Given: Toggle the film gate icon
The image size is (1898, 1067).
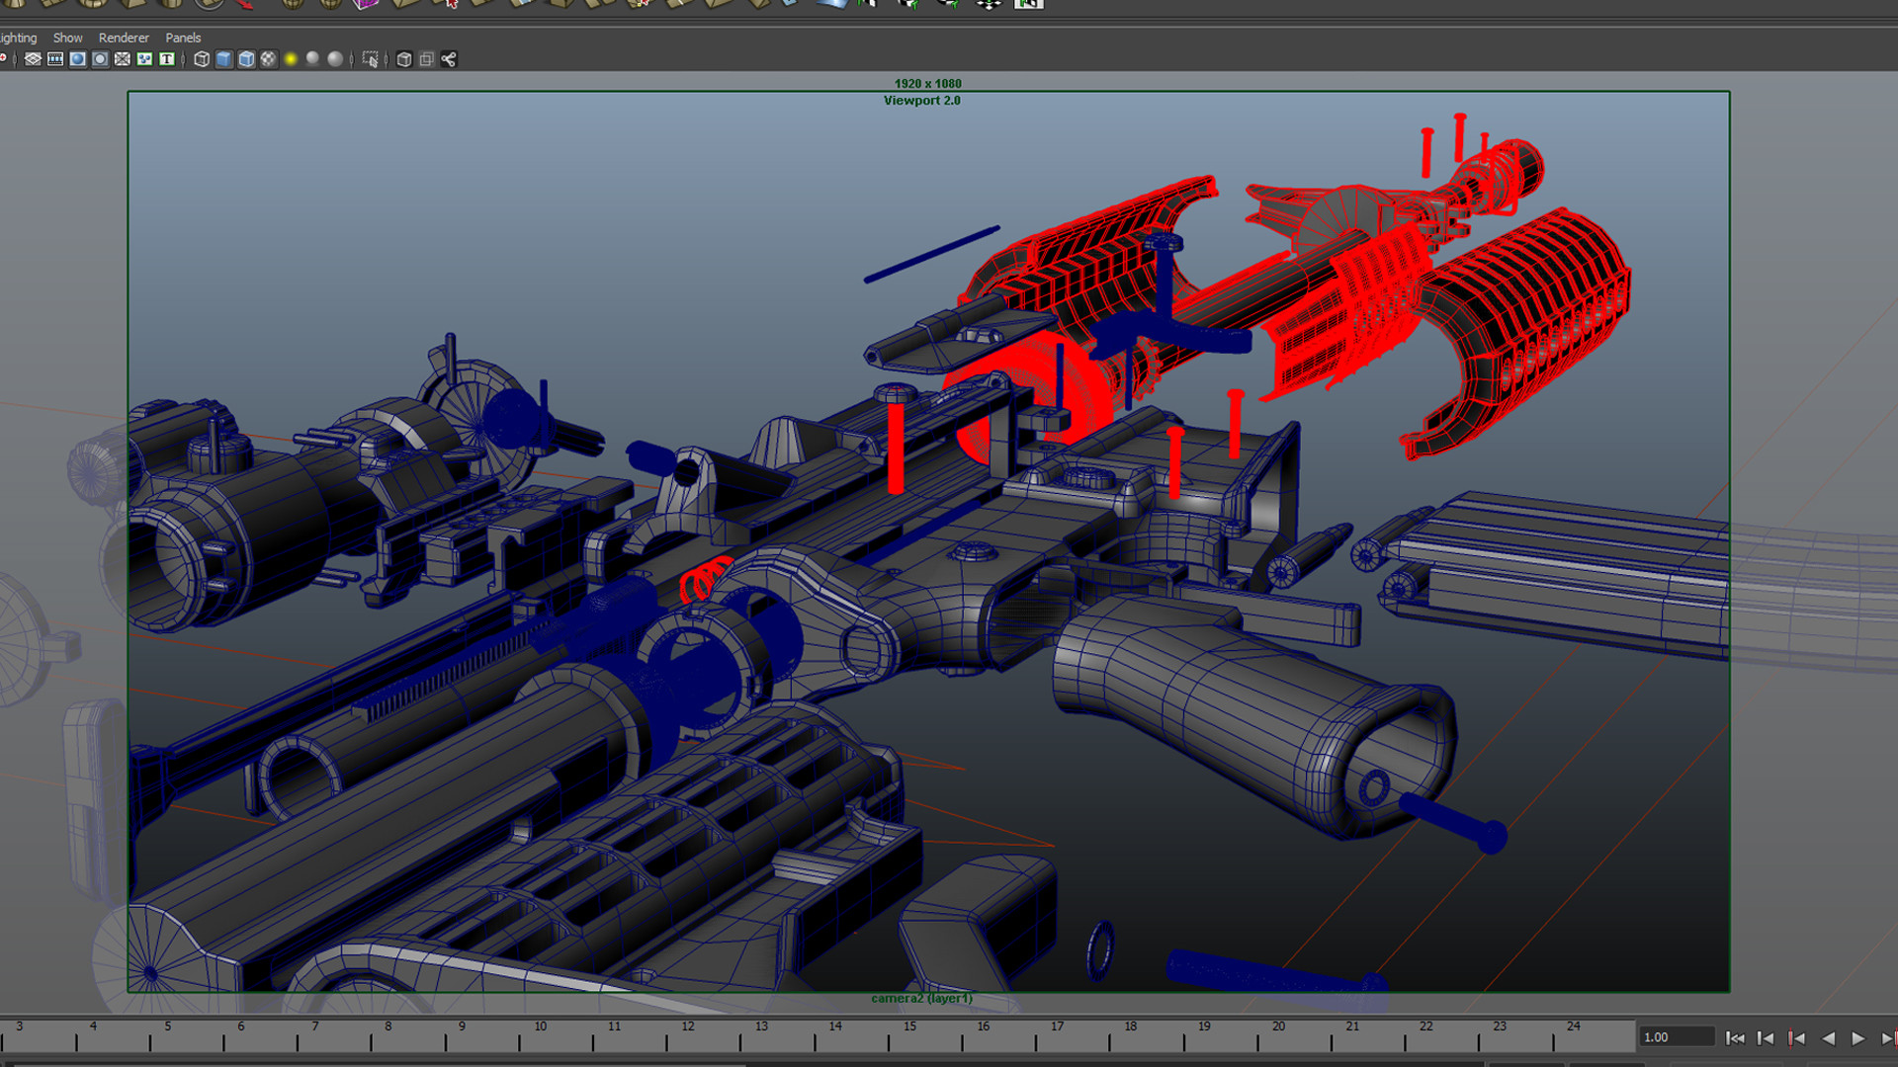Looking at the screenshot, I should pyautogui.click(x=55, y=59).
